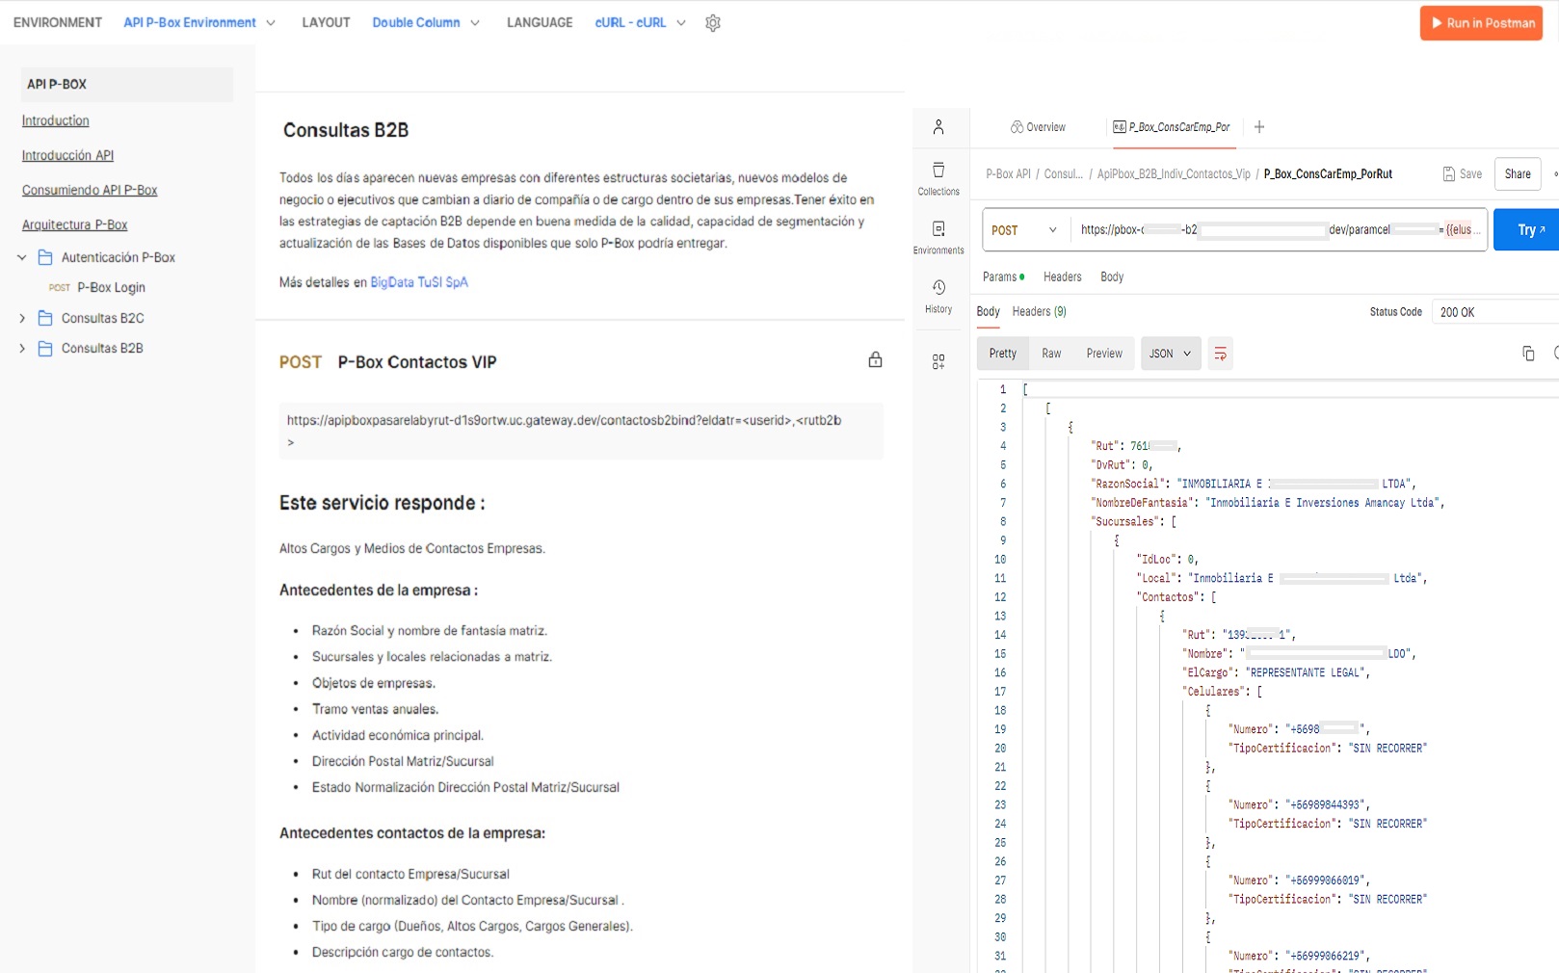Viewport: 1559px width, 973px height.
Task: Select the response Body tab
Action: [x=988, y=311]
